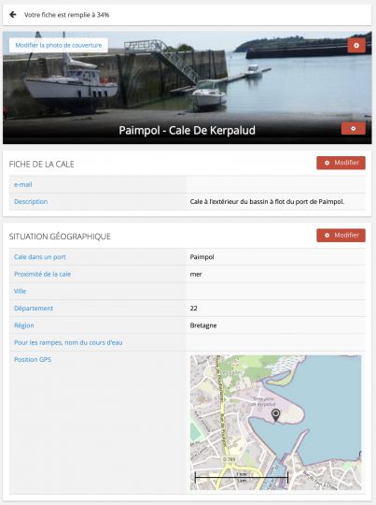Select the Description field label

pos(31,202)
